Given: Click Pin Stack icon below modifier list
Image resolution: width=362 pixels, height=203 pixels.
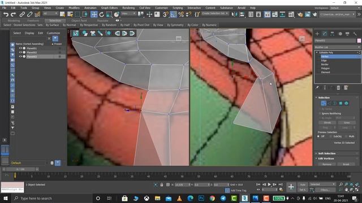Looking at the screenshot, I should tap(317, 87).
